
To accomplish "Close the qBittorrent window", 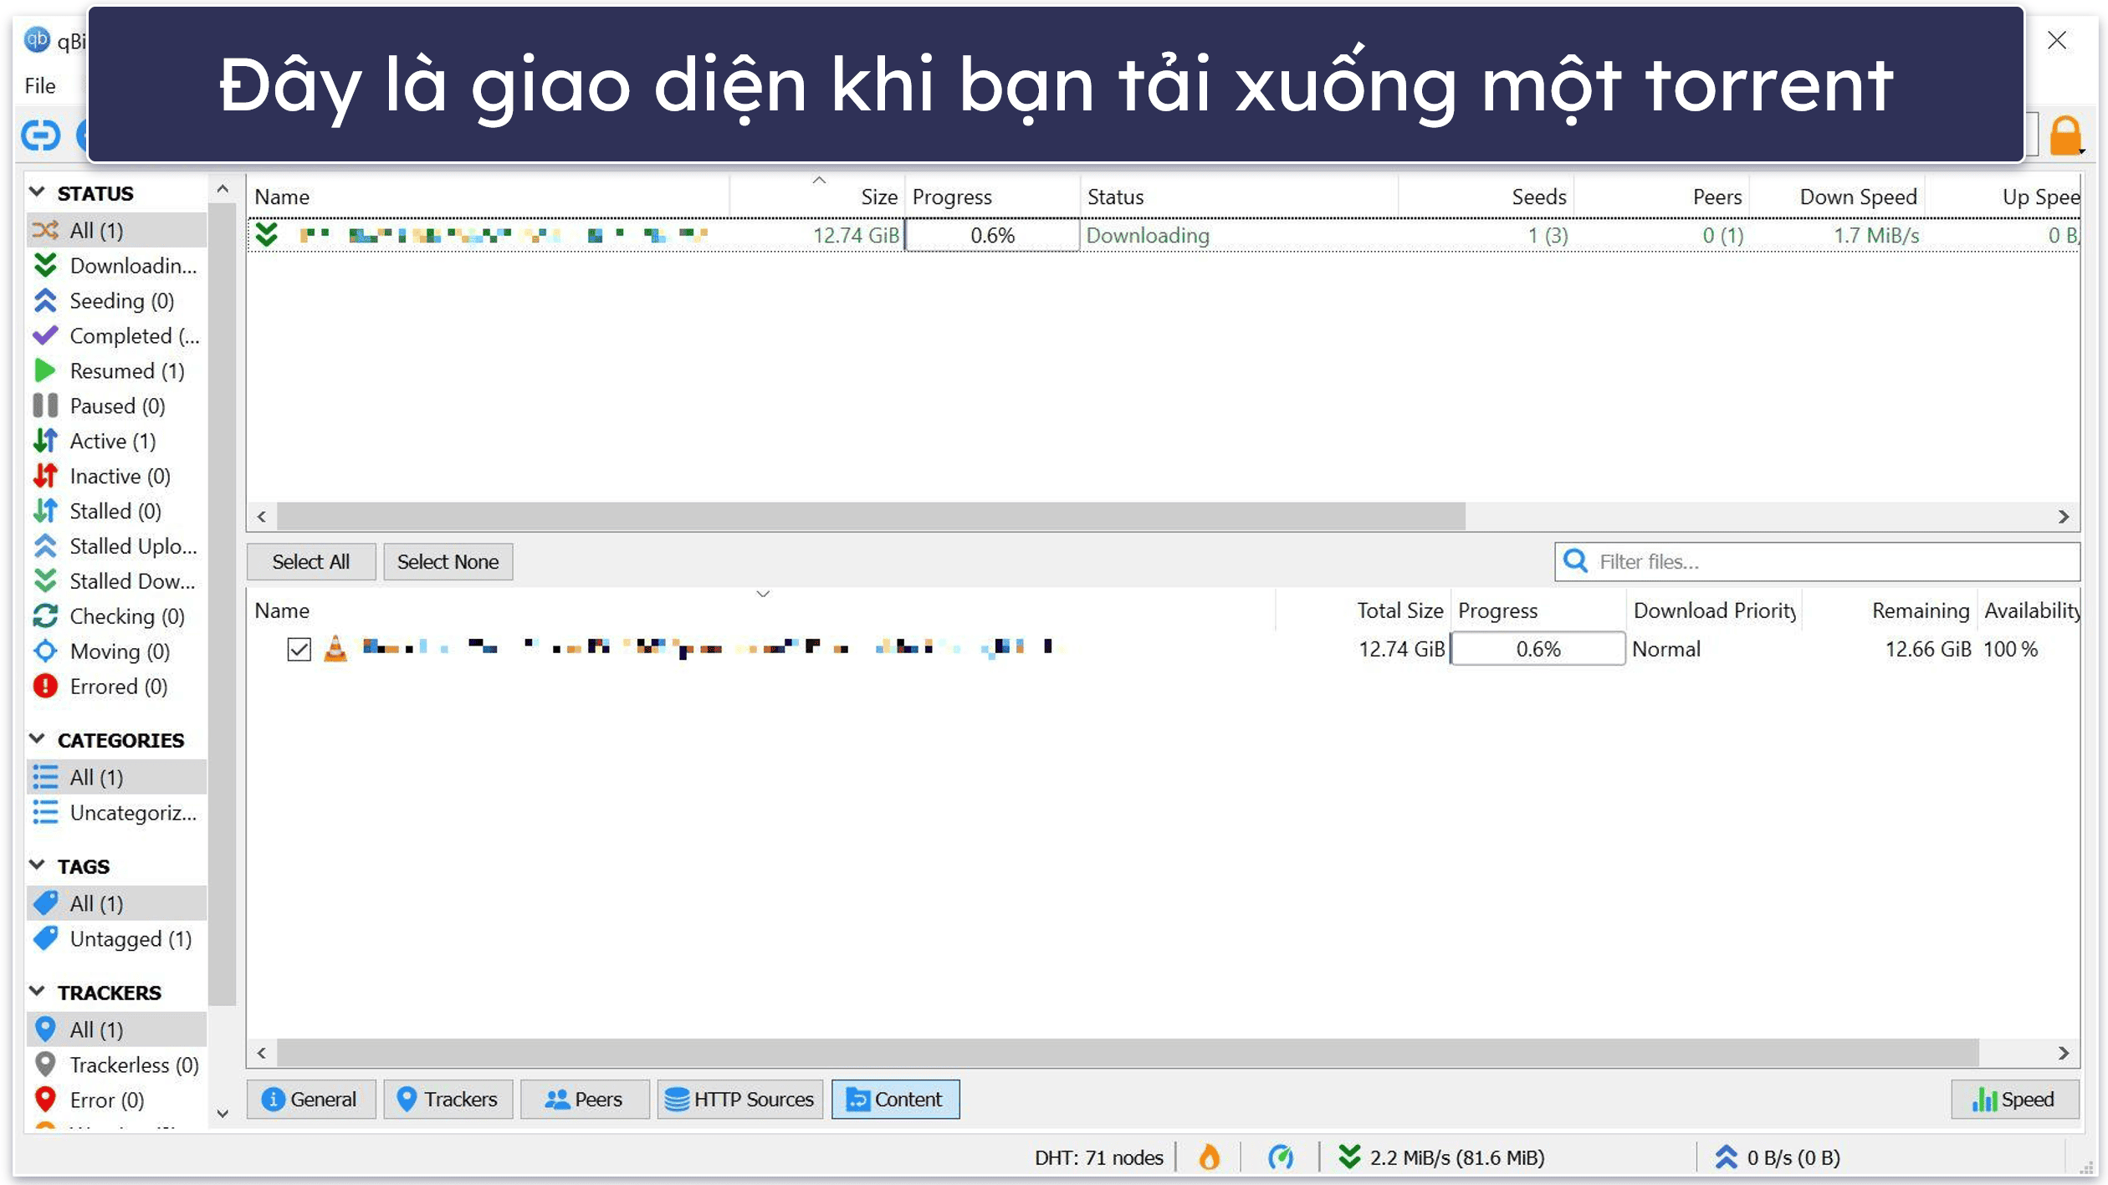I will click(2056, 40).
